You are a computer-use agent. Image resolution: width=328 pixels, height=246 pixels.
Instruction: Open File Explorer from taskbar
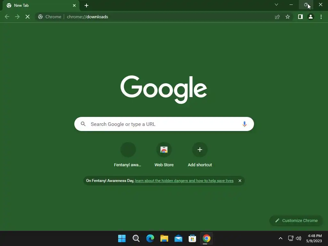164,238
